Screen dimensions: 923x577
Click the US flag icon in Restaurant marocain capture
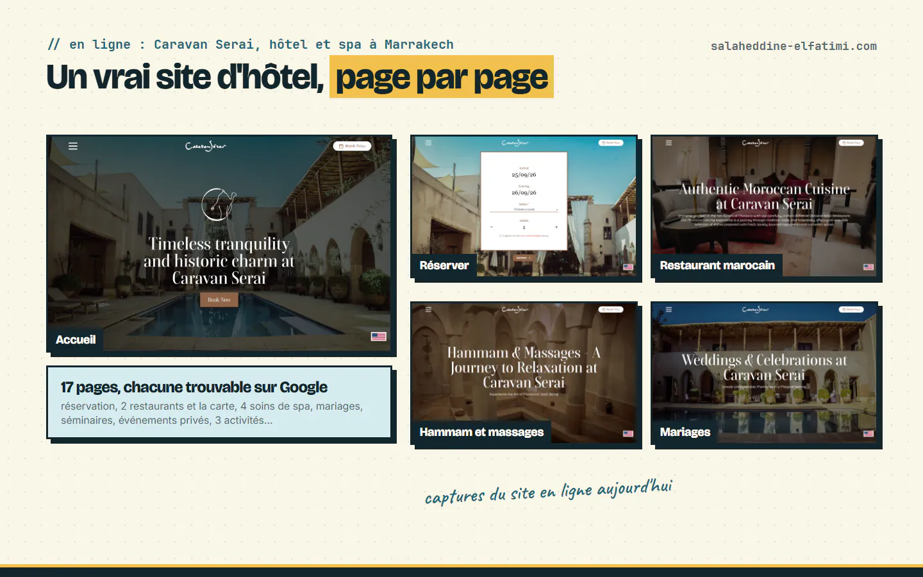pyautogui.click(x=869, y=267)
